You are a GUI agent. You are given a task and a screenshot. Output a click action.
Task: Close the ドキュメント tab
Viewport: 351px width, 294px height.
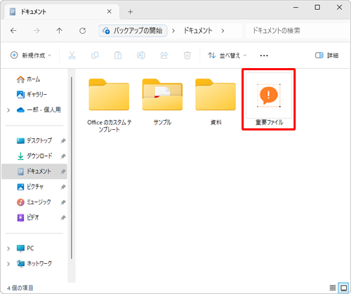point(110,11)
